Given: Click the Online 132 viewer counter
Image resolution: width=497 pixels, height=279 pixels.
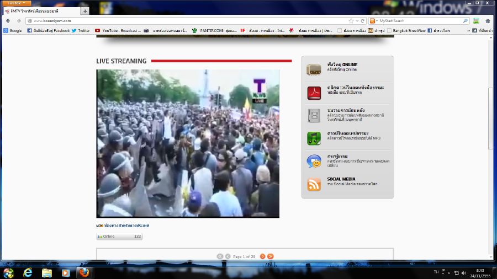Looking at the screenshot, I should (x=119, y=237).
